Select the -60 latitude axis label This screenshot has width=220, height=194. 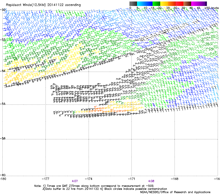click(3, 175)
